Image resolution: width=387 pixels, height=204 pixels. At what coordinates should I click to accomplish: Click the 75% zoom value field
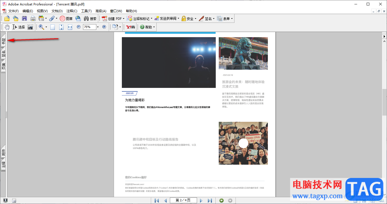[x=90, y=27]
